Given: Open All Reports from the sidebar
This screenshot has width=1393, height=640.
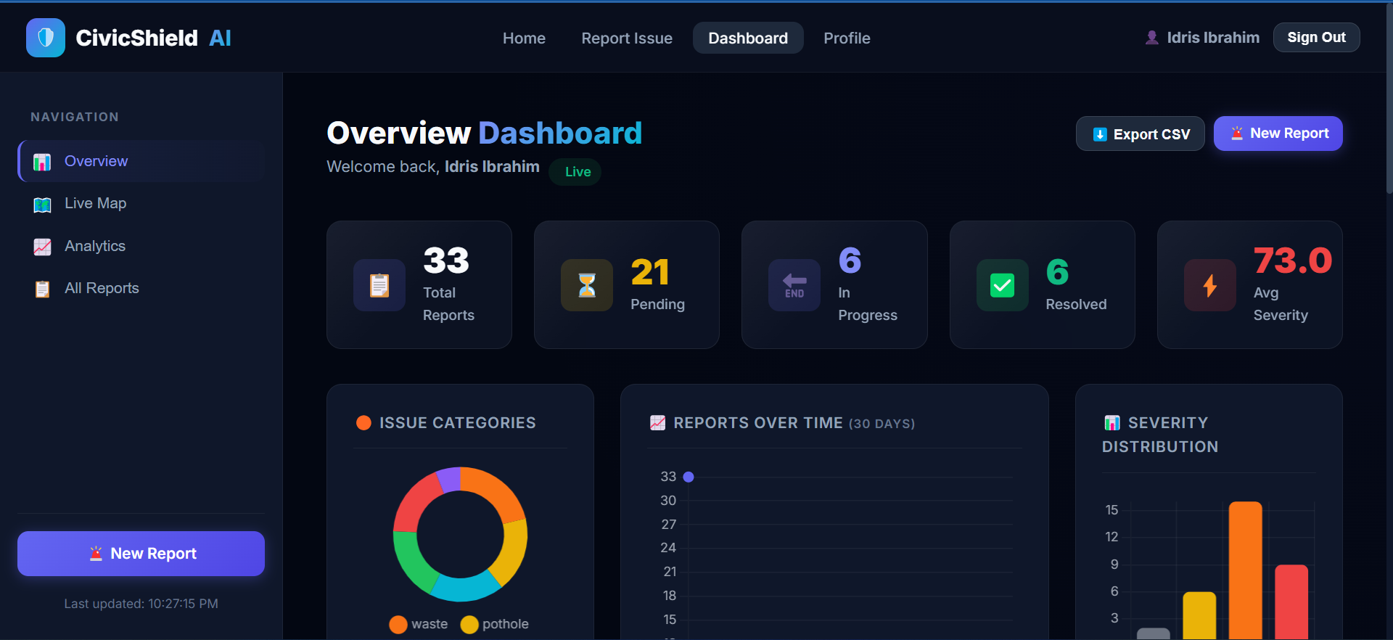Looking at the screenshot, I should tap(142, 288).
